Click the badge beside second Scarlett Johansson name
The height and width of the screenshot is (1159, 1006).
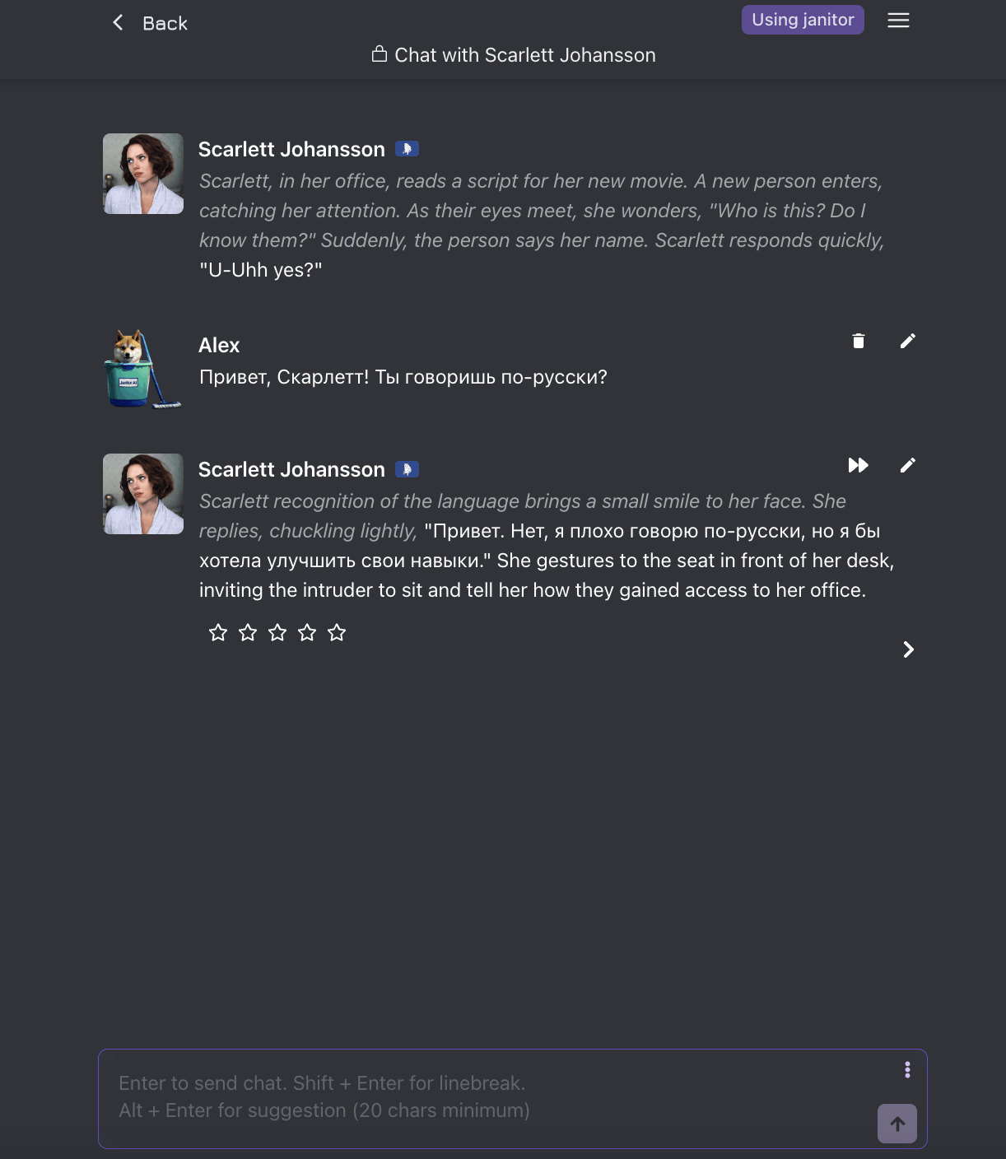tap(407, 469)
